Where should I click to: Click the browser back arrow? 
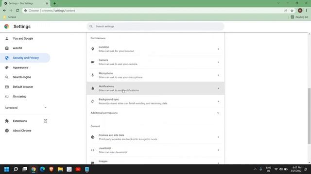pyautogui.click(x=4, y=11)
